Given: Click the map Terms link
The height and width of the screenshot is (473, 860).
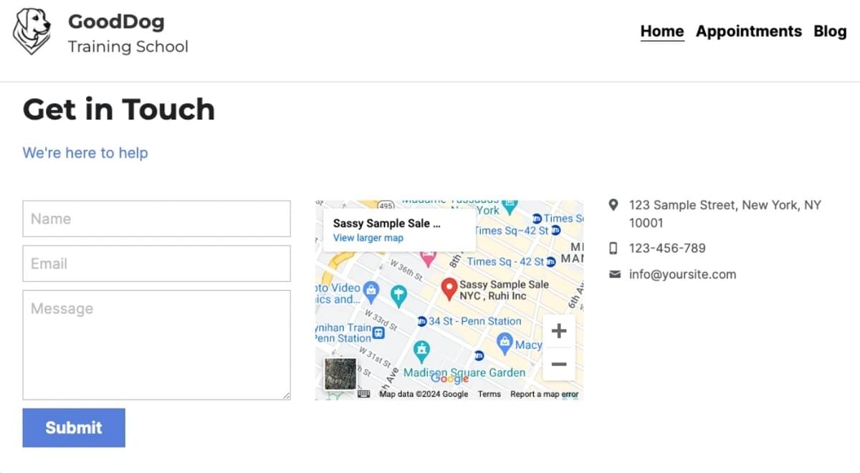Looking at the screenshot, I should point(489,394).
